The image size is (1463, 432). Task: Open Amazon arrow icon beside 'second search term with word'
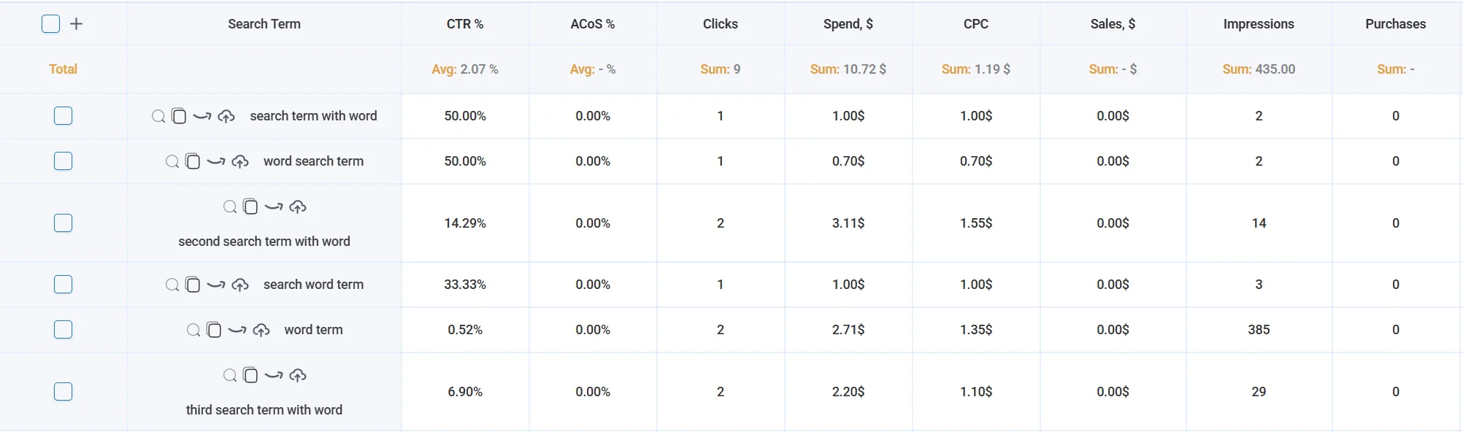pyautogui.click(x=273, y=207)
